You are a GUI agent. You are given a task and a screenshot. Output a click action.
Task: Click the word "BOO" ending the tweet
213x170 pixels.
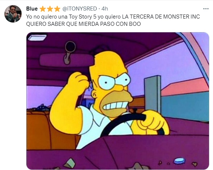click(135, 24)
